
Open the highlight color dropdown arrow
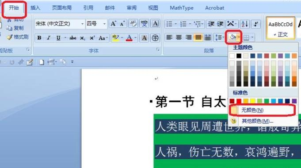coord(122,38)
